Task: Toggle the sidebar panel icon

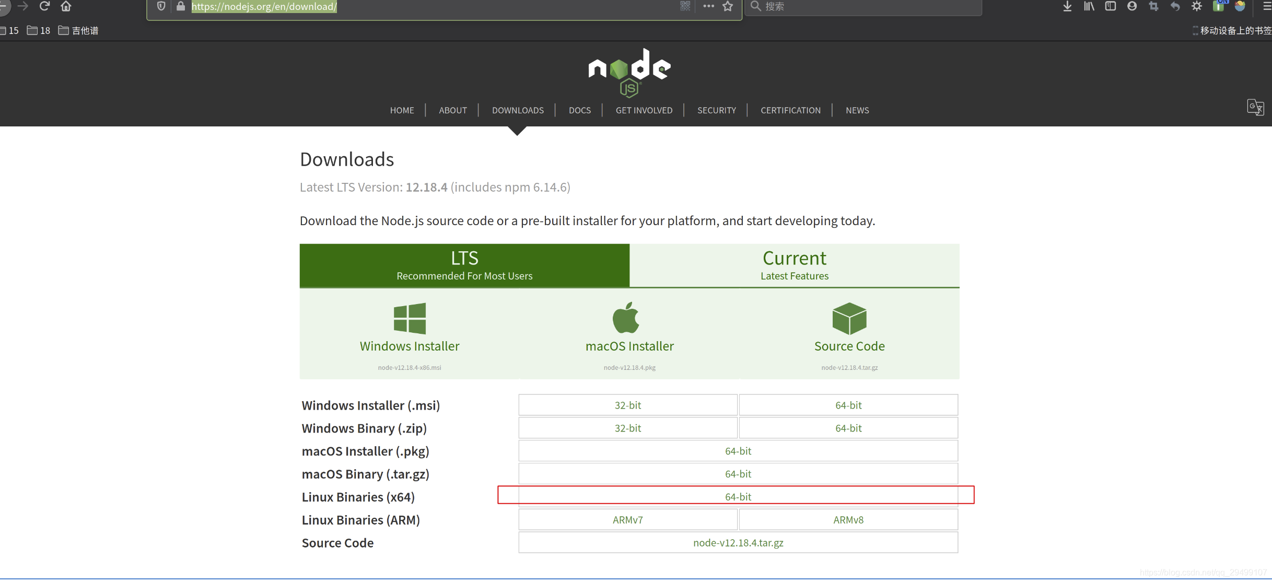Action: [x=1110, y=6]
